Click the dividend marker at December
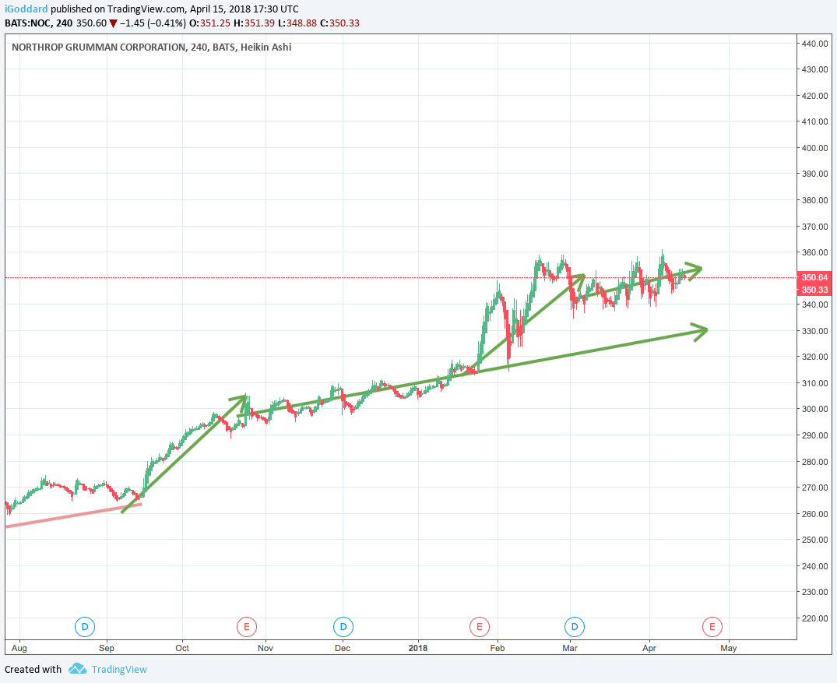Viewport: 837px width, 683px height. click(x=343, y=626)
